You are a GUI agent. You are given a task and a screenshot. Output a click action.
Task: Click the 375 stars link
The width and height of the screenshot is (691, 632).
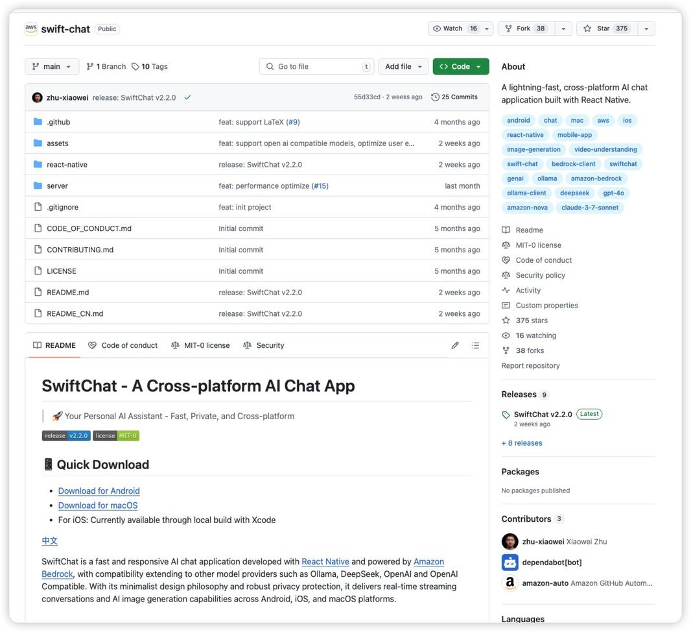[532, 321]
